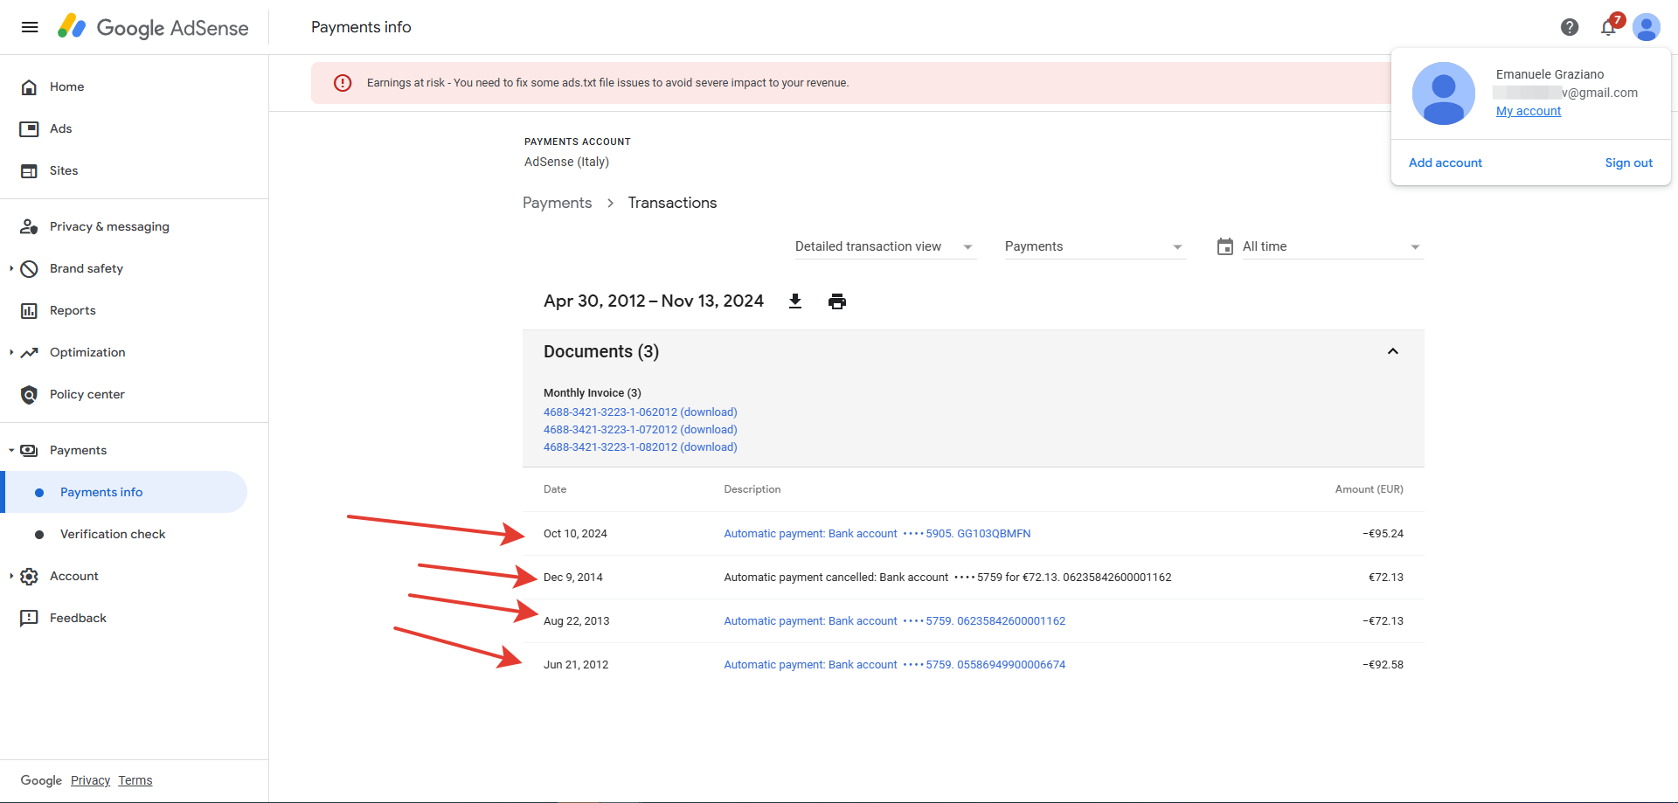Click the Date column header
Screen dimensions: 1678x803
point(555,489)
